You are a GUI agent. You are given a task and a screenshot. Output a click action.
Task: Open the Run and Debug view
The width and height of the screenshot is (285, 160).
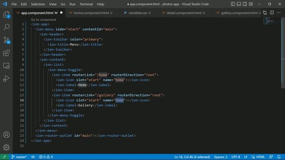(x=6, y=78)
